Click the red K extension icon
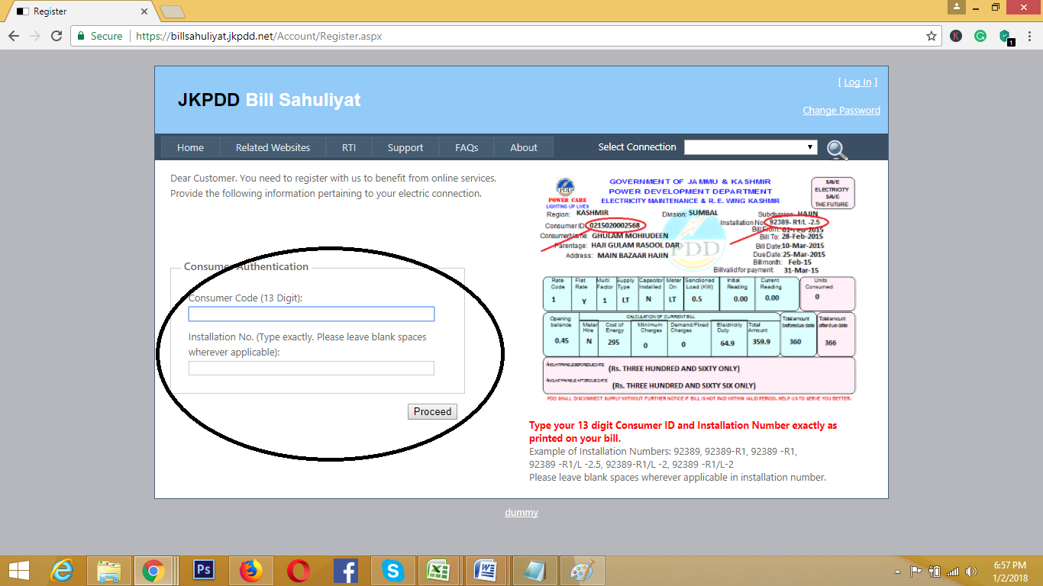The image size is (1043, 586). [956, 36]
